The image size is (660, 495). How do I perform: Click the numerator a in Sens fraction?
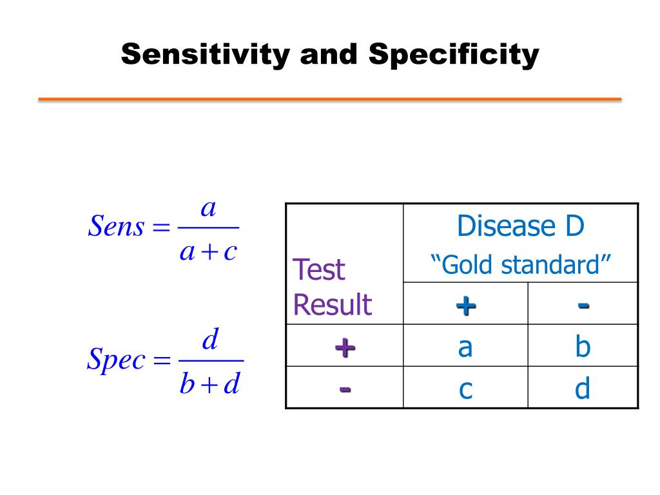tap(208, 209)
